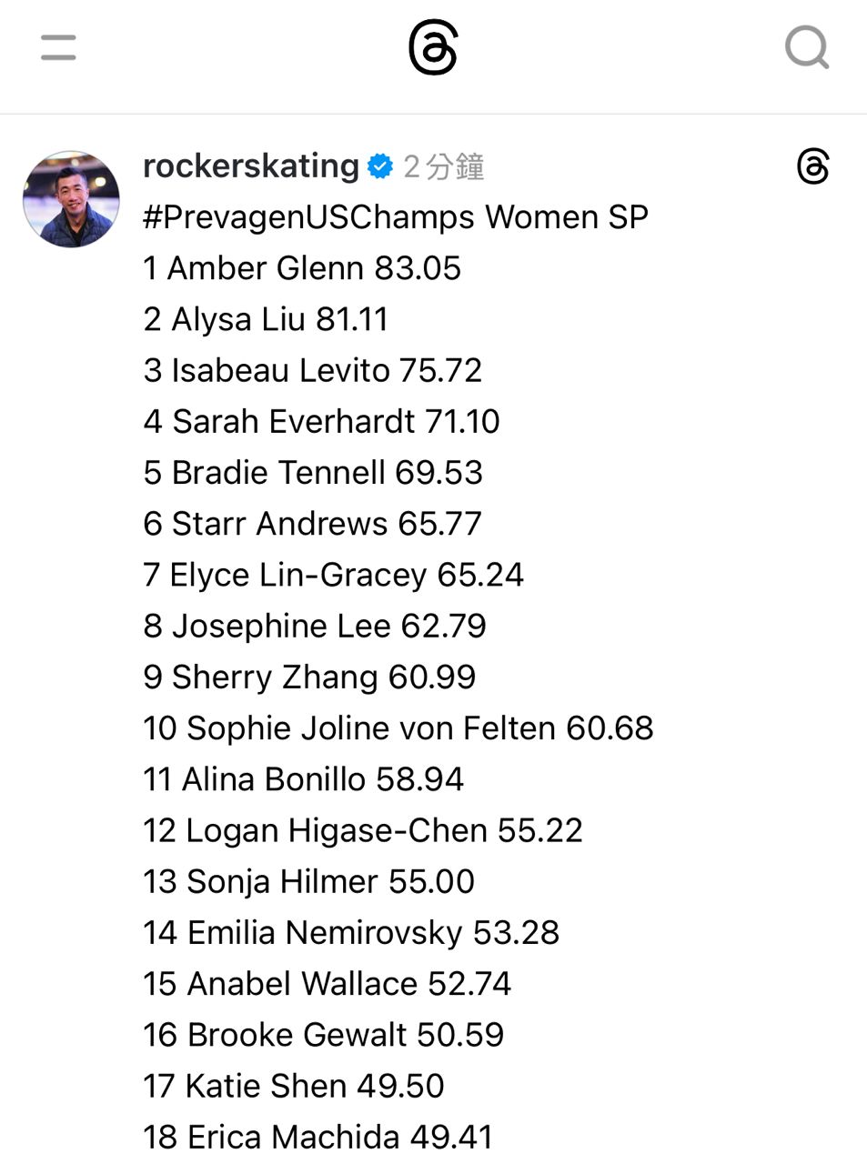Click the Alysa Liu 81.11 line

266,319
